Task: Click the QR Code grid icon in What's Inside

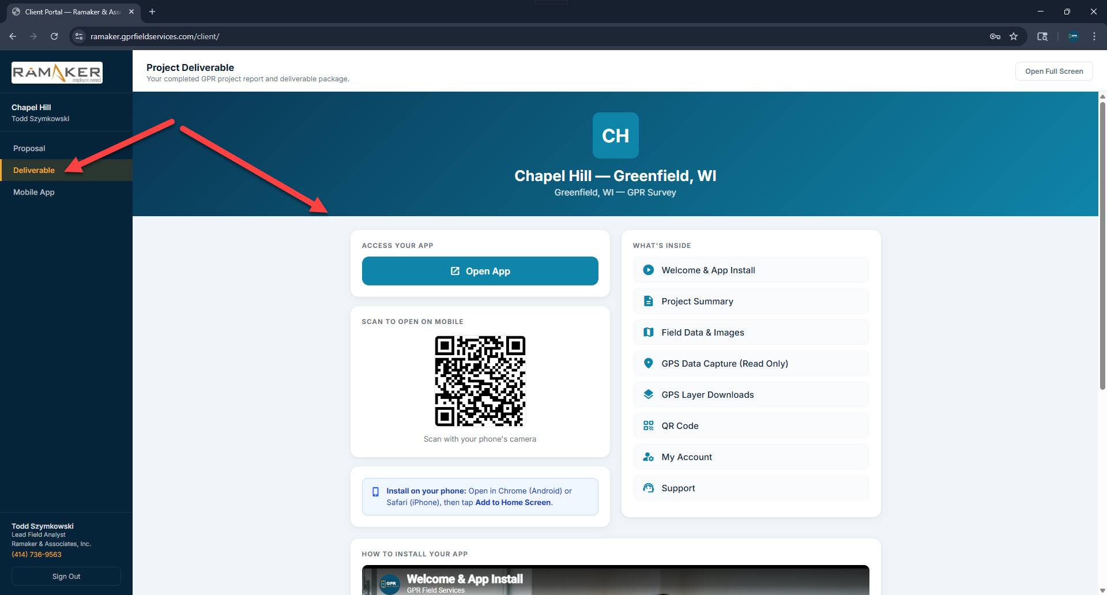Action: click(648, 425)
